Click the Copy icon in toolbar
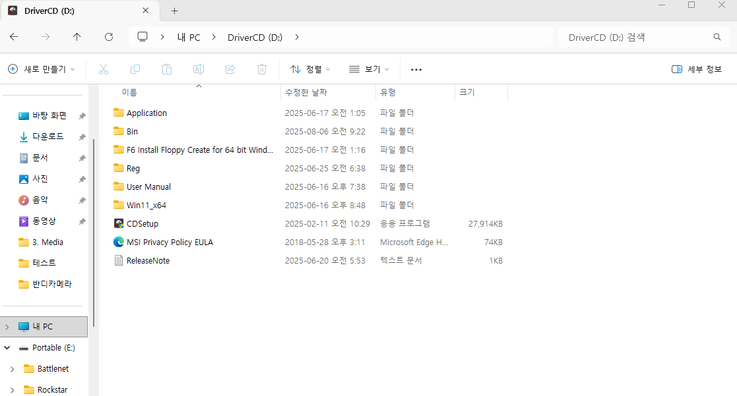This screenshot has width=737, height=396. pyautogui.click(x=135, y=69)
